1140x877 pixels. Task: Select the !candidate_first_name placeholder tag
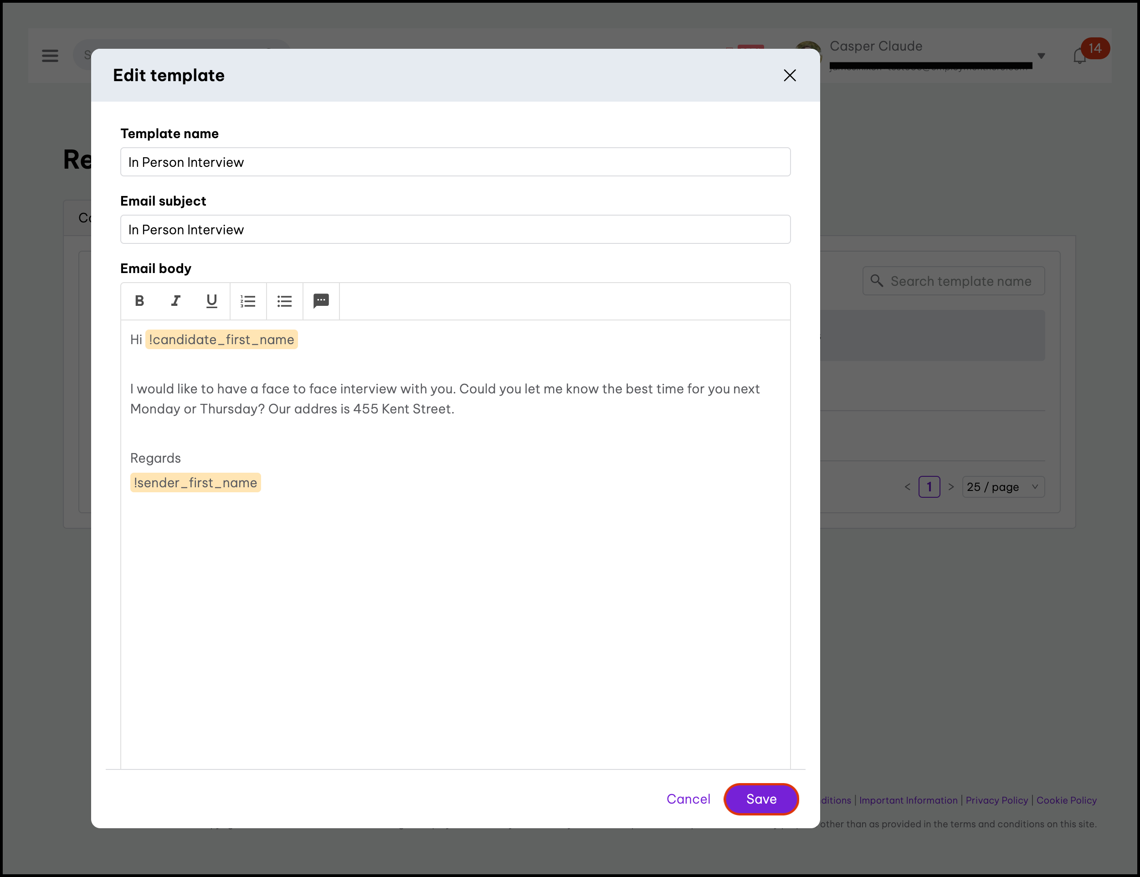coord(221,339)
